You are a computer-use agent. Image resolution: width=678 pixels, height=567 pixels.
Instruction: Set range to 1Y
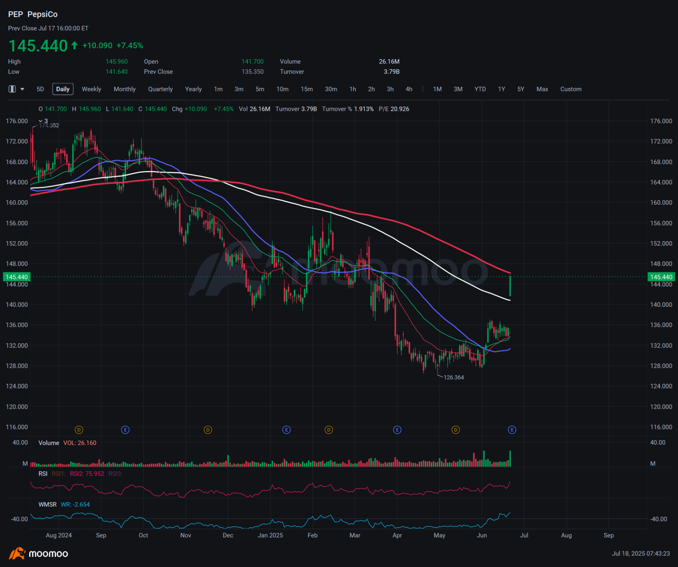coord(502,89)
